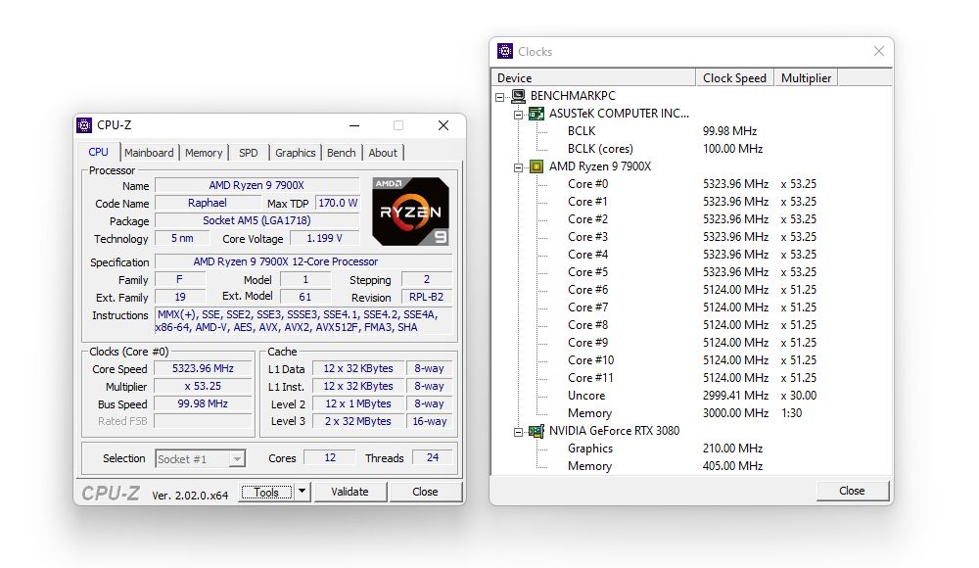Select the Core #1 row

coord(692,202)
